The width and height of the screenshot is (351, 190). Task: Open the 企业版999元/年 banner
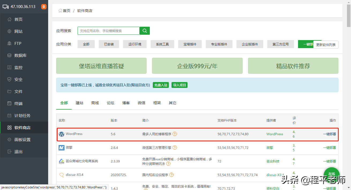coord(197,66)
